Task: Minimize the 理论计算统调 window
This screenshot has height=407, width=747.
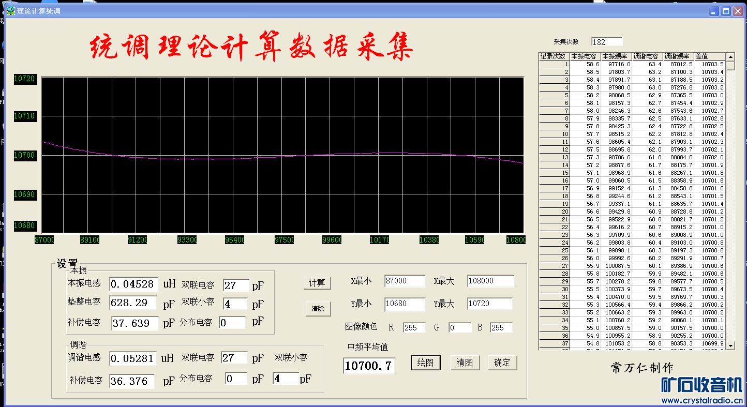Action: click(715, 11)
